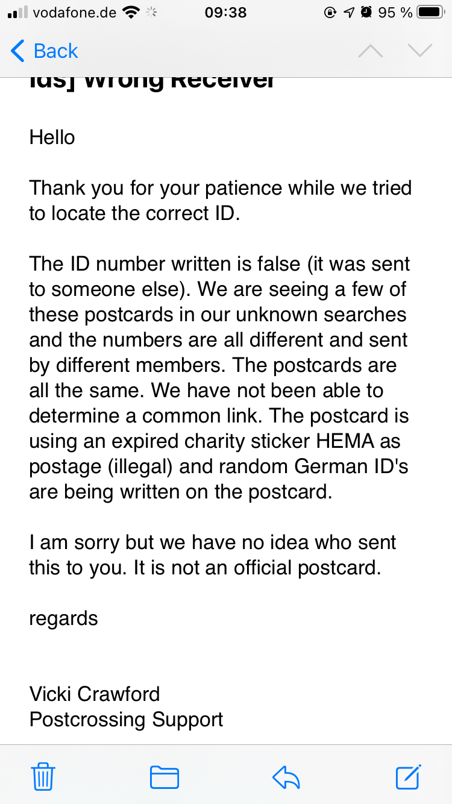
Task: Tap the Hello greeting line
Action: (x=52, y=137)
